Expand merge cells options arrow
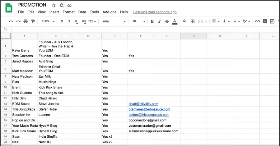The width and height of the screenshot is (280, 146). click(x=206, y=21)
